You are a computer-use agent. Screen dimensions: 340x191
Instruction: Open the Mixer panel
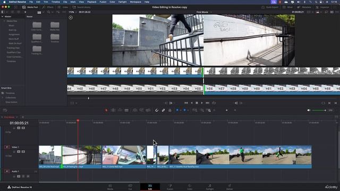288,7
